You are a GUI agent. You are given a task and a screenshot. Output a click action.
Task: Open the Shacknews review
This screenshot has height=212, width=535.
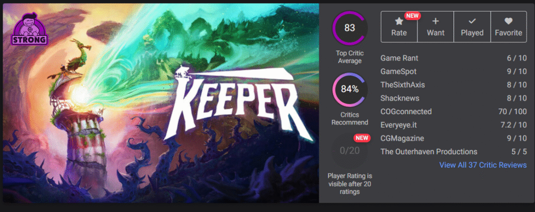[400, 98]
